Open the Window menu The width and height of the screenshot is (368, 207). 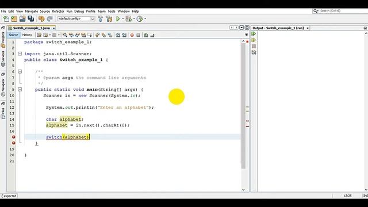pyautogui.click(x=124, y=11)
